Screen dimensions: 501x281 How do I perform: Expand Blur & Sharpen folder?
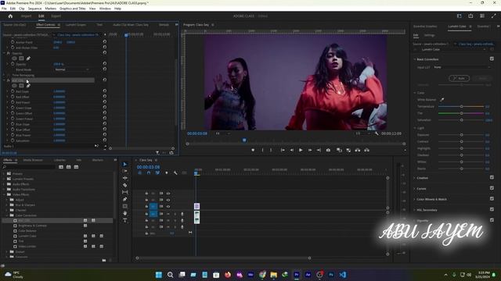click(x=7, y=205)
